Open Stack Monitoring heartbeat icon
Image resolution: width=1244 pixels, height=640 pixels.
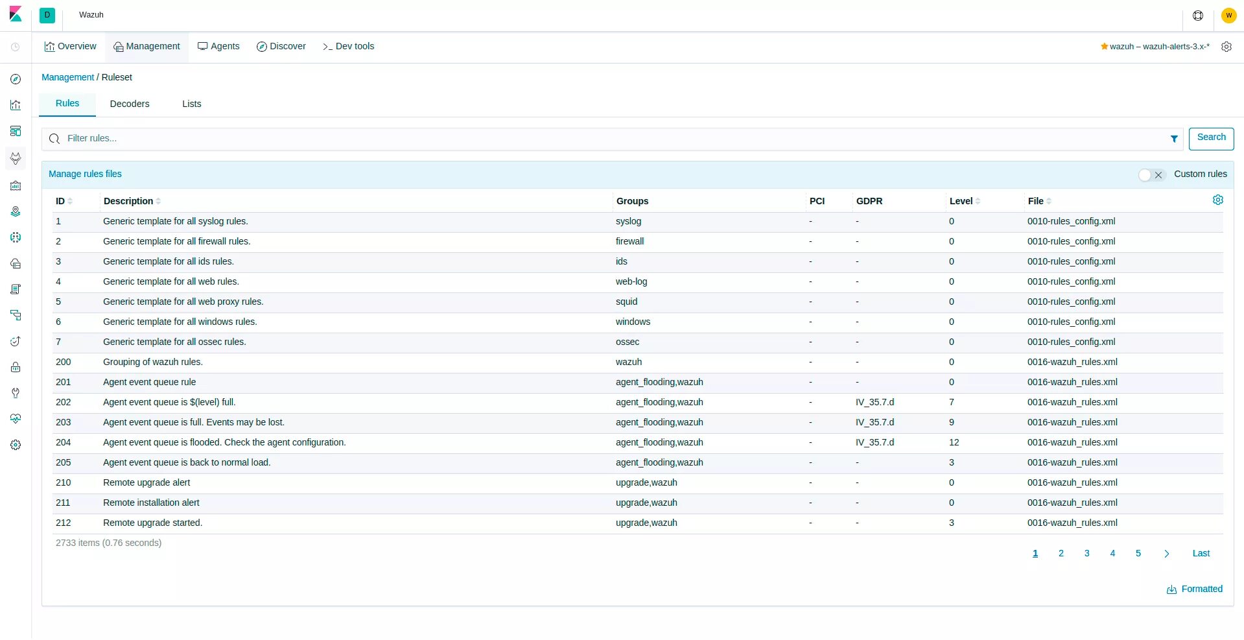(16, 419)
